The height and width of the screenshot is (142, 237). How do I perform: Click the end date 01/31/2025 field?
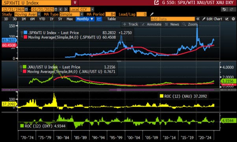pos(43,9)
